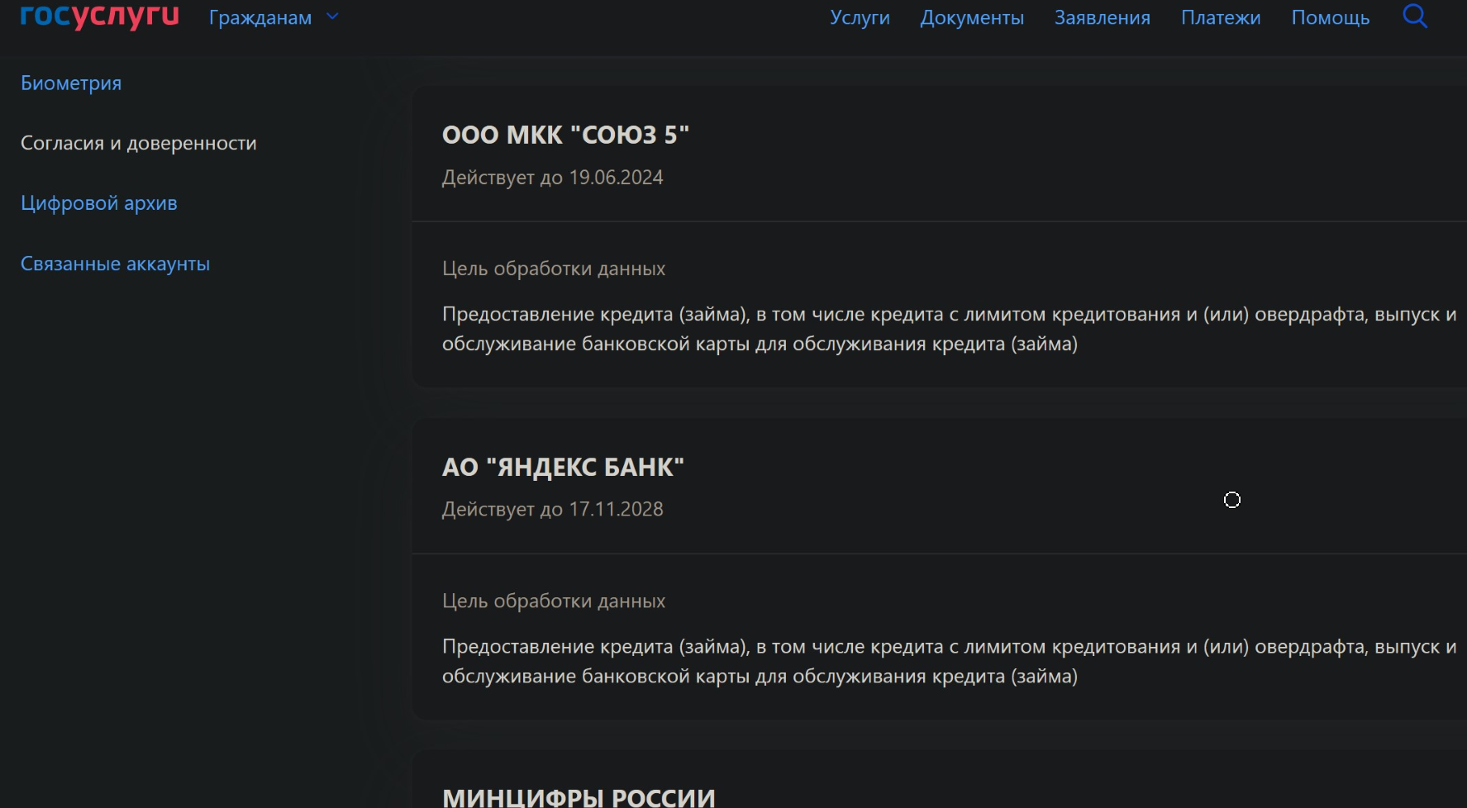Click the credit purpose text under ЯНДЕКС БАНК

click(x=949, y=661)
